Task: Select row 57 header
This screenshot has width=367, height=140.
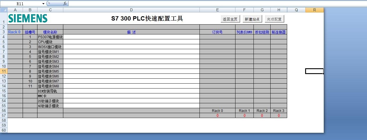Action: tap(3, 115)
